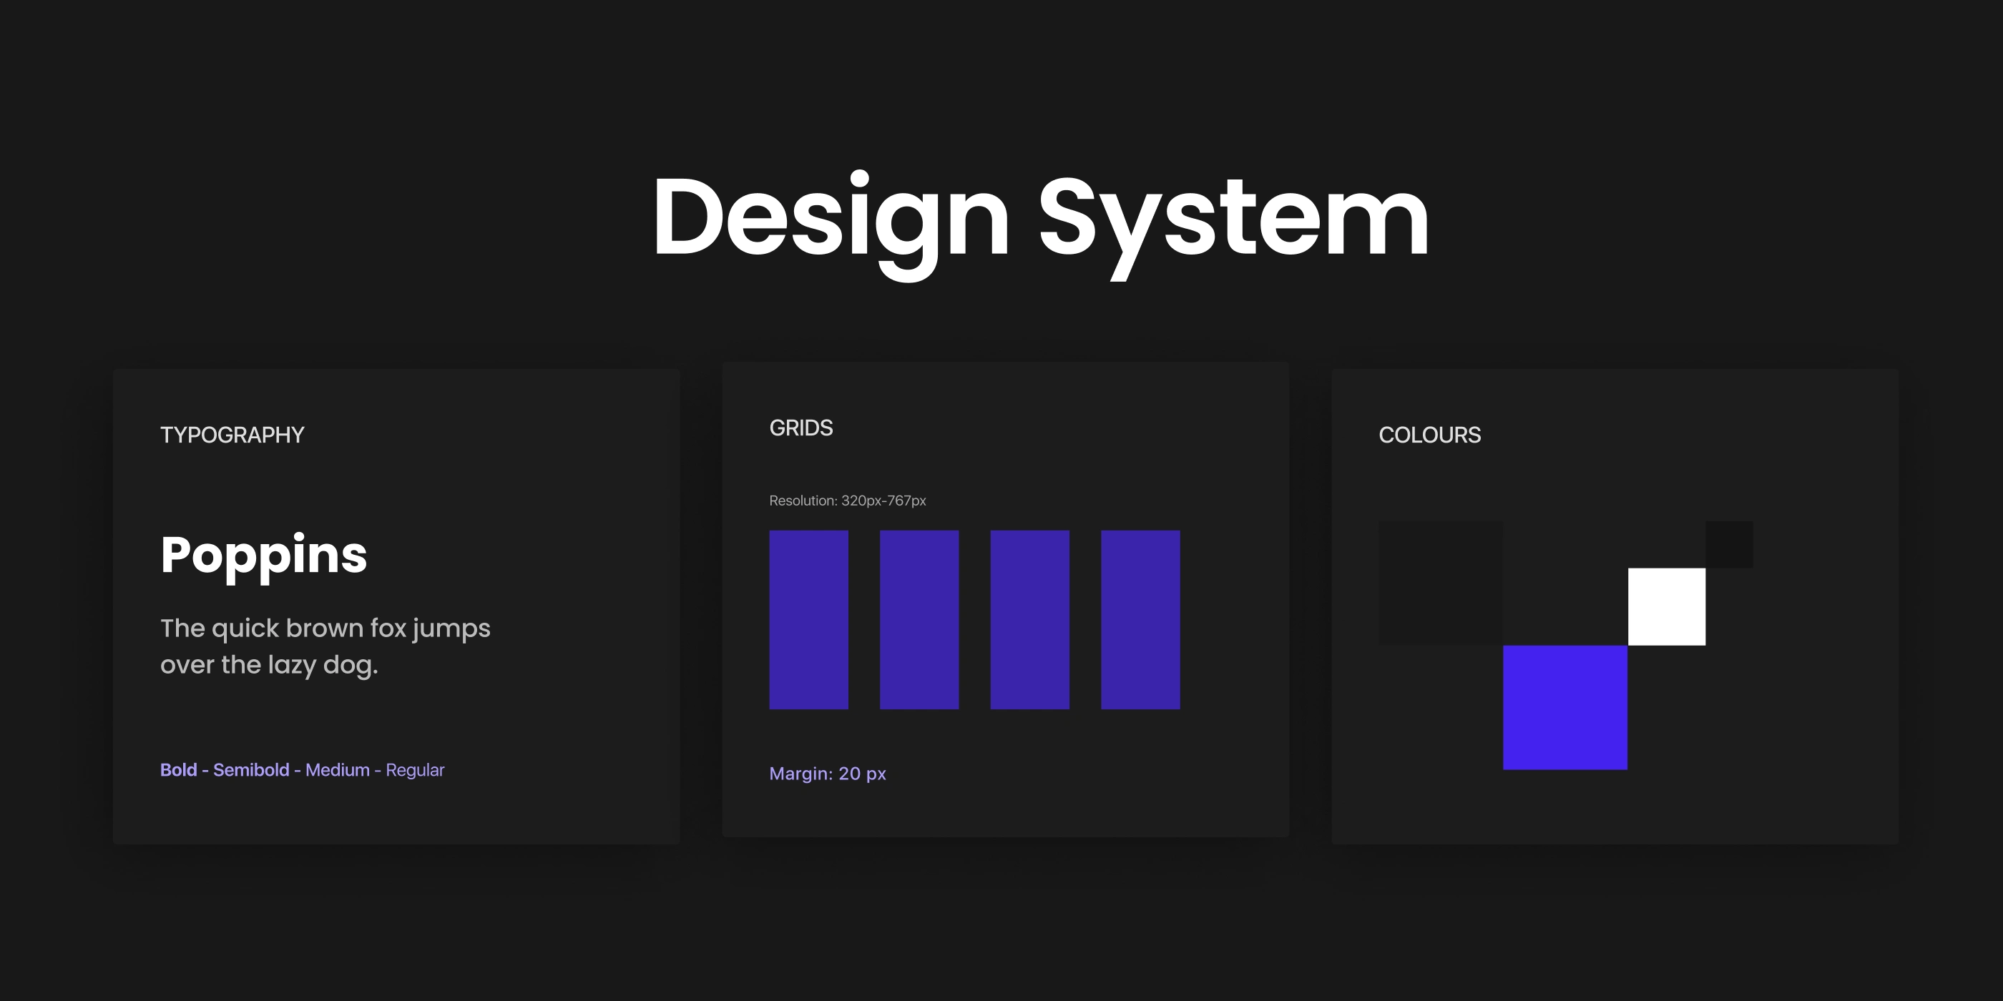2003x1001 pixels.
Task: Click the Medium weight label
Action: coord(338,769)
